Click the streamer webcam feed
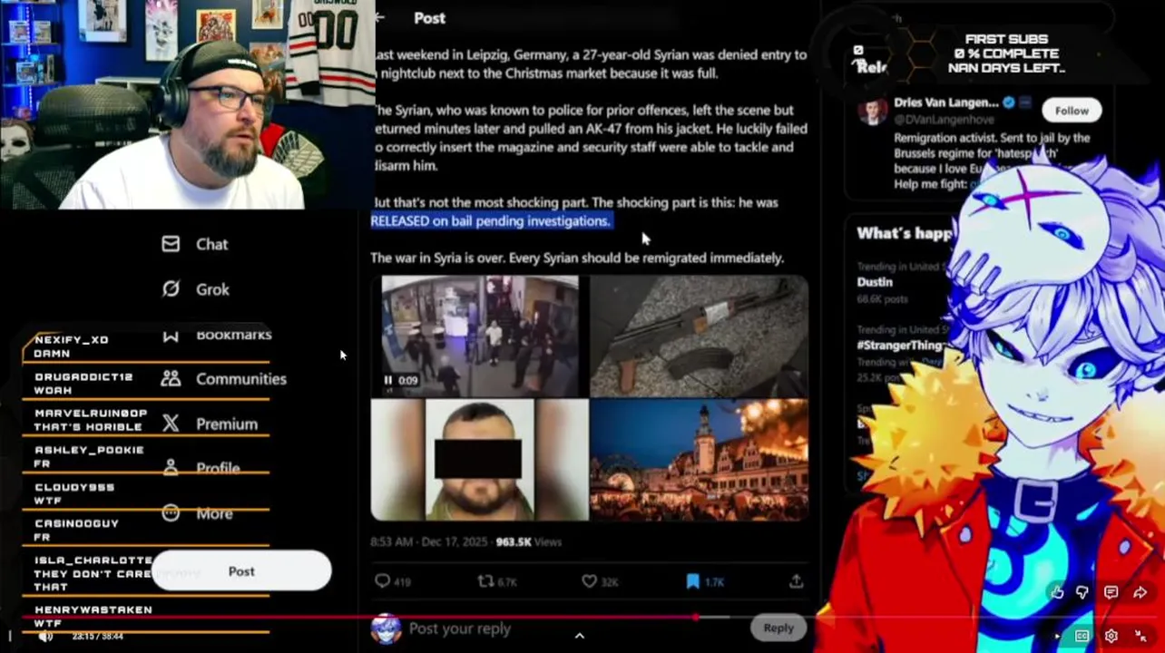The image size is (1165, 653). (188, 104)
